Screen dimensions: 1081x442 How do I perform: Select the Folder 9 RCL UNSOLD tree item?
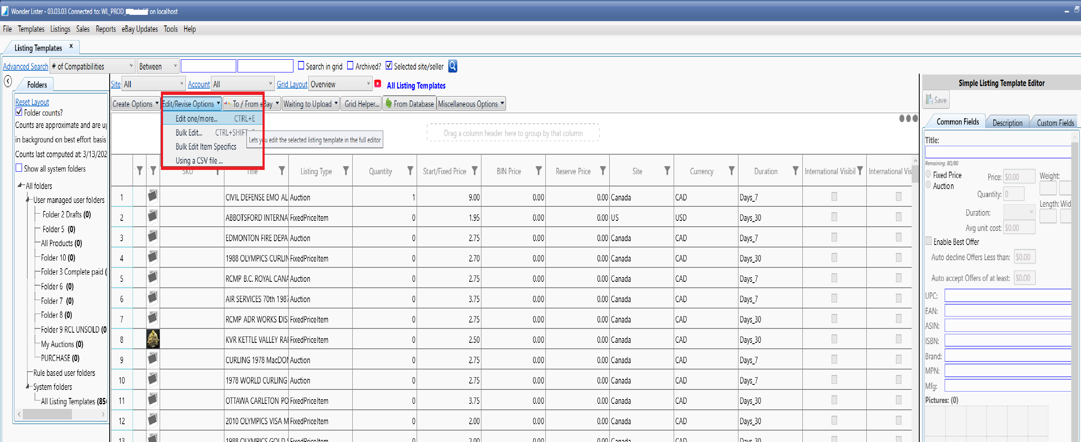coord(74,329)
